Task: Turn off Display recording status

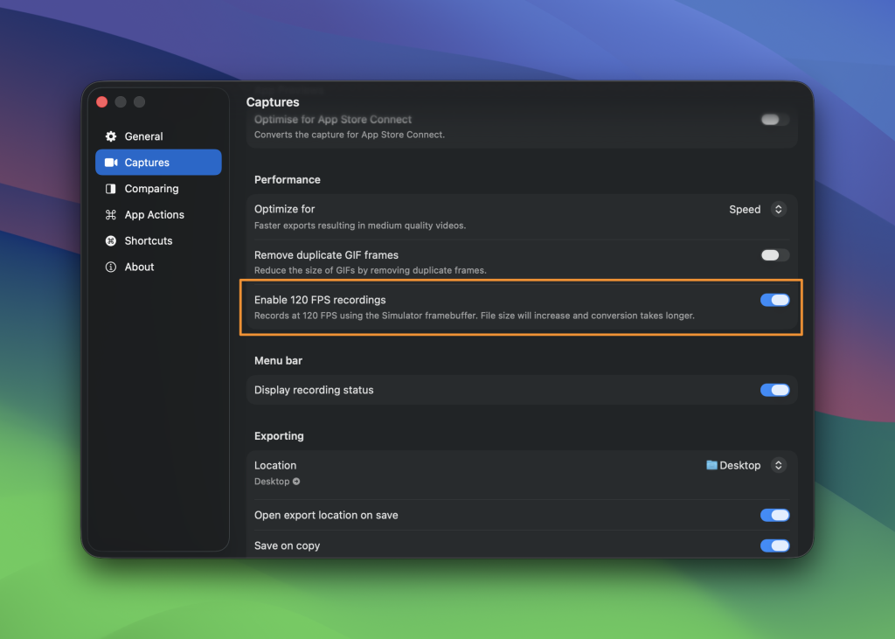Action: click(774, 390)
